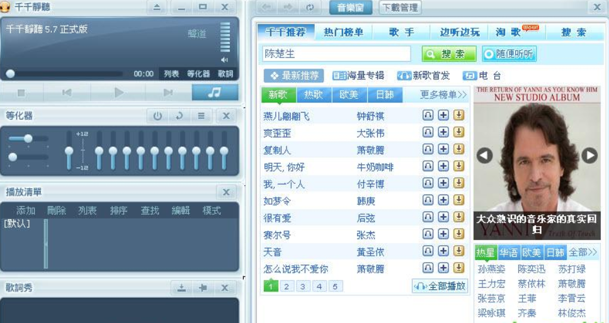This screenshot has height=323, width=609.
Task: Open the 下載管理 tab
Action: click(400, 8)
